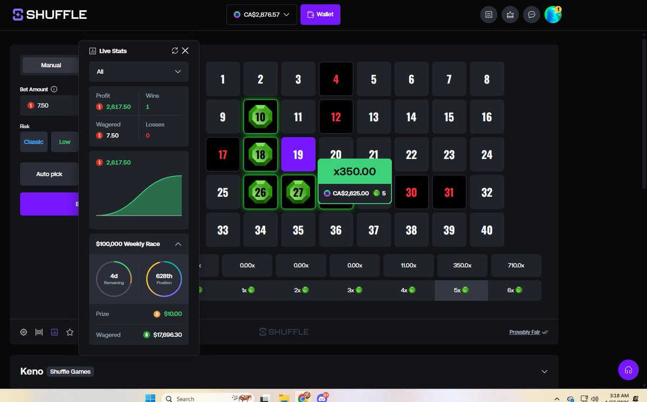Select Keno number 17
The height and width of the screenshot is (402, 647).
[x=223, y=155]
